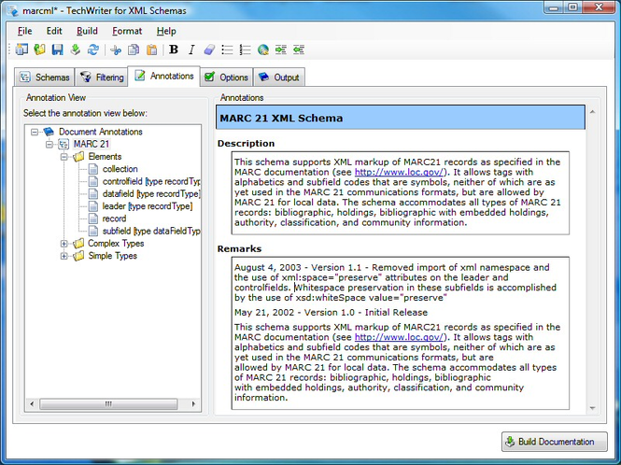Switch to the Filtering tab
The image size is (621, 465).
(102, 77)
